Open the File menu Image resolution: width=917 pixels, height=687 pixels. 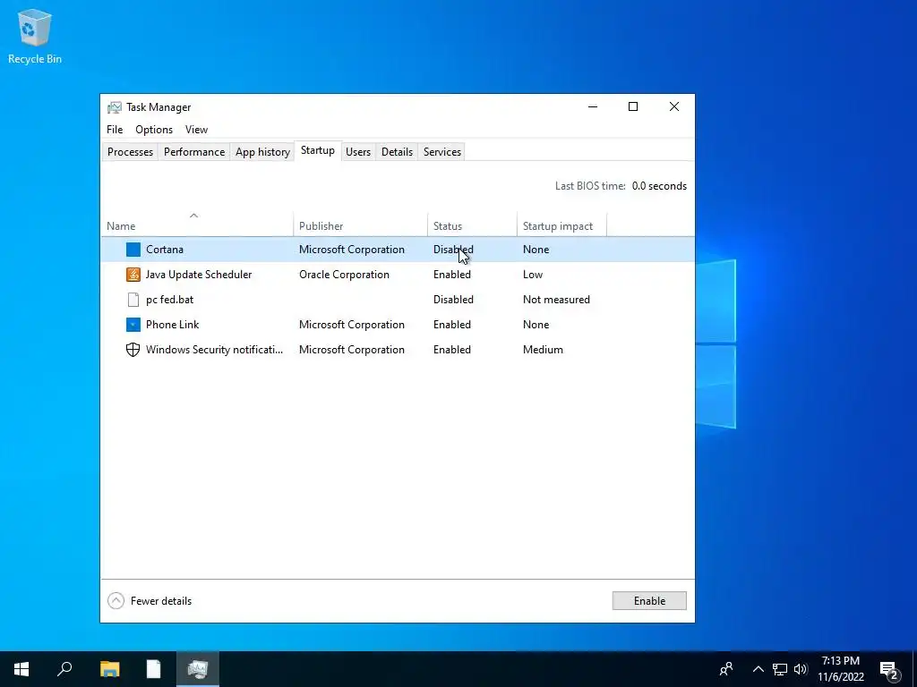(115, 130)
